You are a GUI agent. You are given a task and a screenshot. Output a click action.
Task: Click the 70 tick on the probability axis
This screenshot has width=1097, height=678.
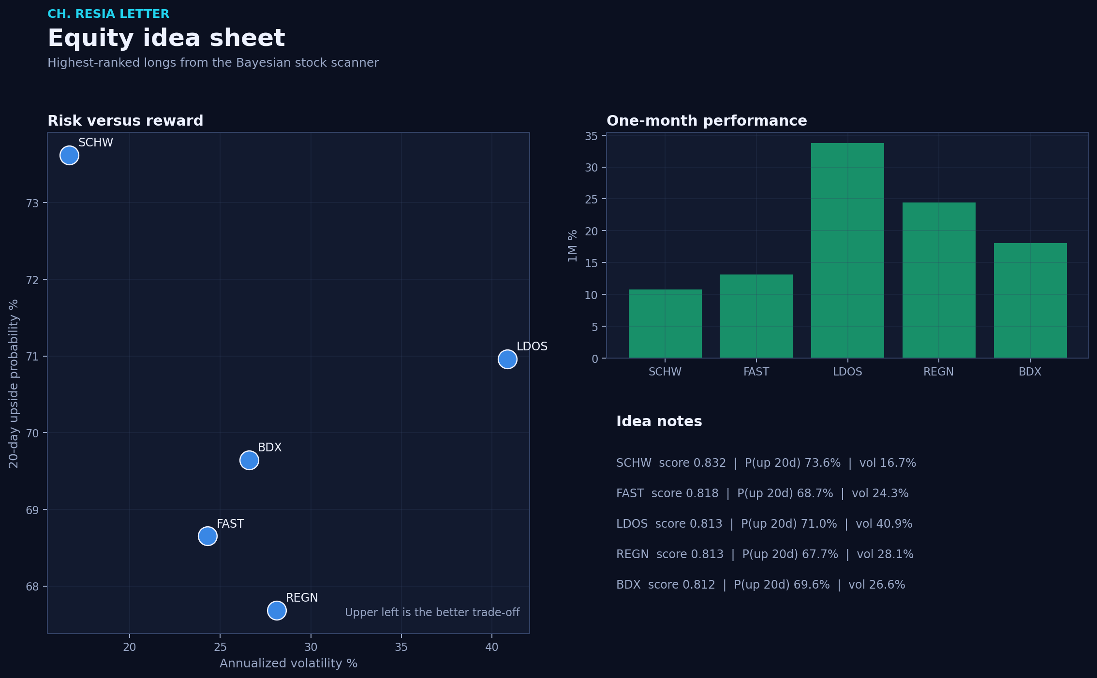(32, 433)
